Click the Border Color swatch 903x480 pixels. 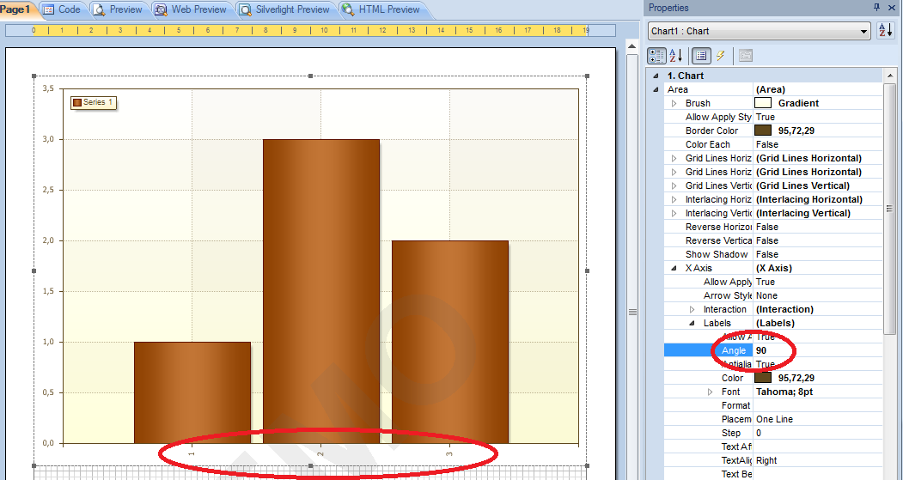762,131
